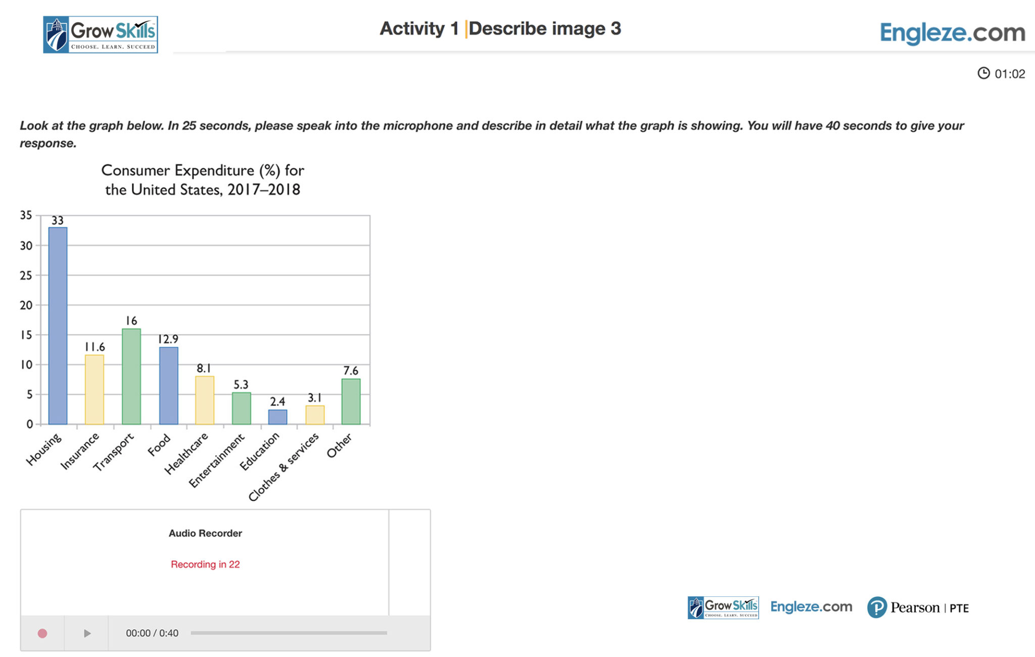
Task: Click the Pearson | PTE text
Action: (x=929, y=608)
